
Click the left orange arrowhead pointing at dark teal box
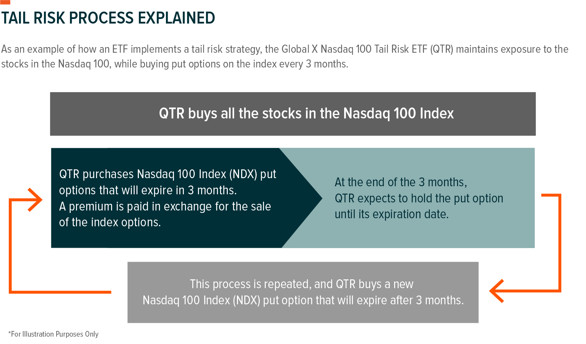point(35,200)
